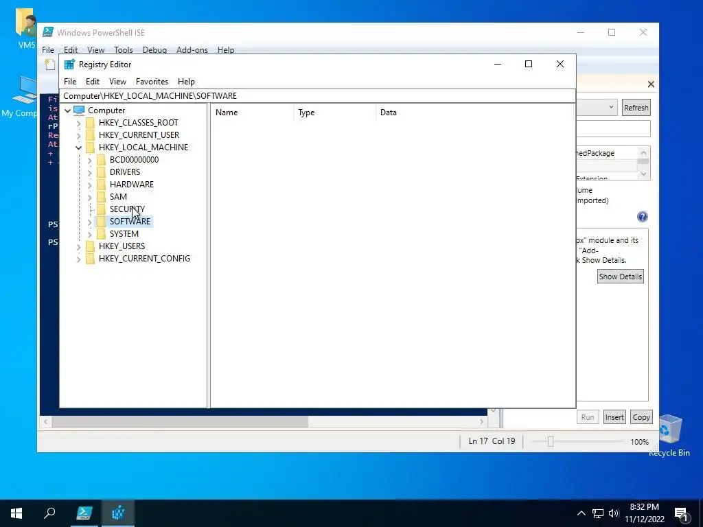Expand the DRIVERS key
The image size is (703, 527).
[90, 172]
